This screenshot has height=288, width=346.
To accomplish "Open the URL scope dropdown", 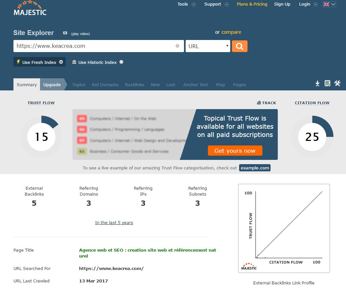I will coord(208,46).
